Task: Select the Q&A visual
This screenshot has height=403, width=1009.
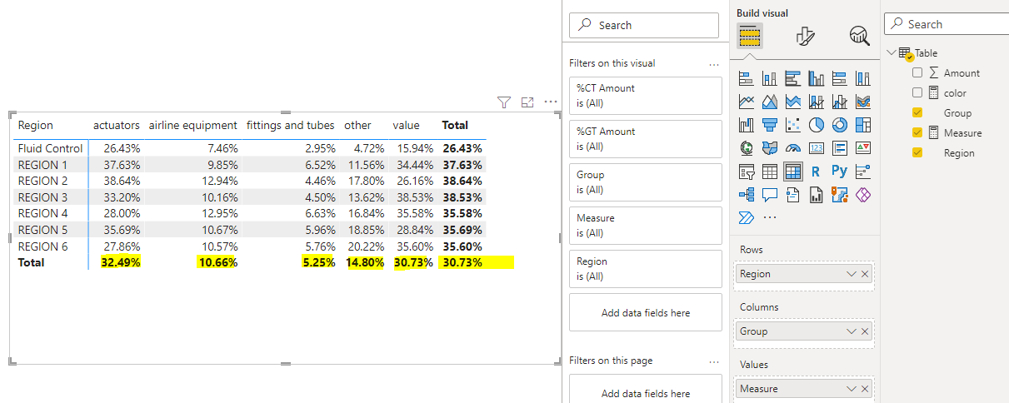Action: point(770,195)
